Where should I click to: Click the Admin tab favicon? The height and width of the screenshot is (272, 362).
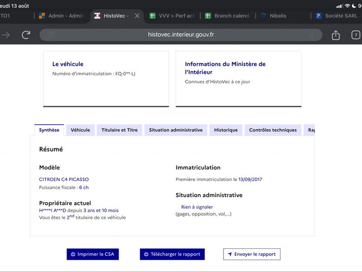(42, 16)
